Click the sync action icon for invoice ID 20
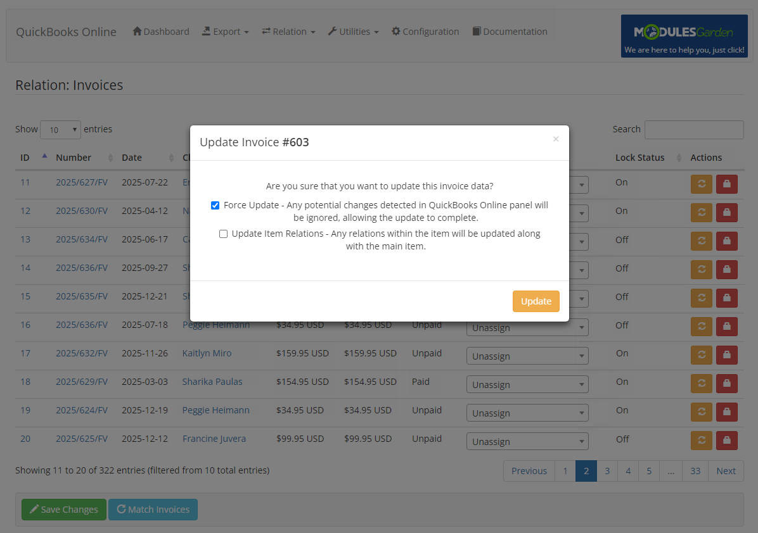Screen dimensions: 758x533 point(701,441)
